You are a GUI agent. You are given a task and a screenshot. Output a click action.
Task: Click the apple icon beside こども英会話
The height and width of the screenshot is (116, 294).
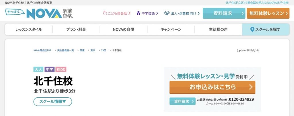point(105,13)
